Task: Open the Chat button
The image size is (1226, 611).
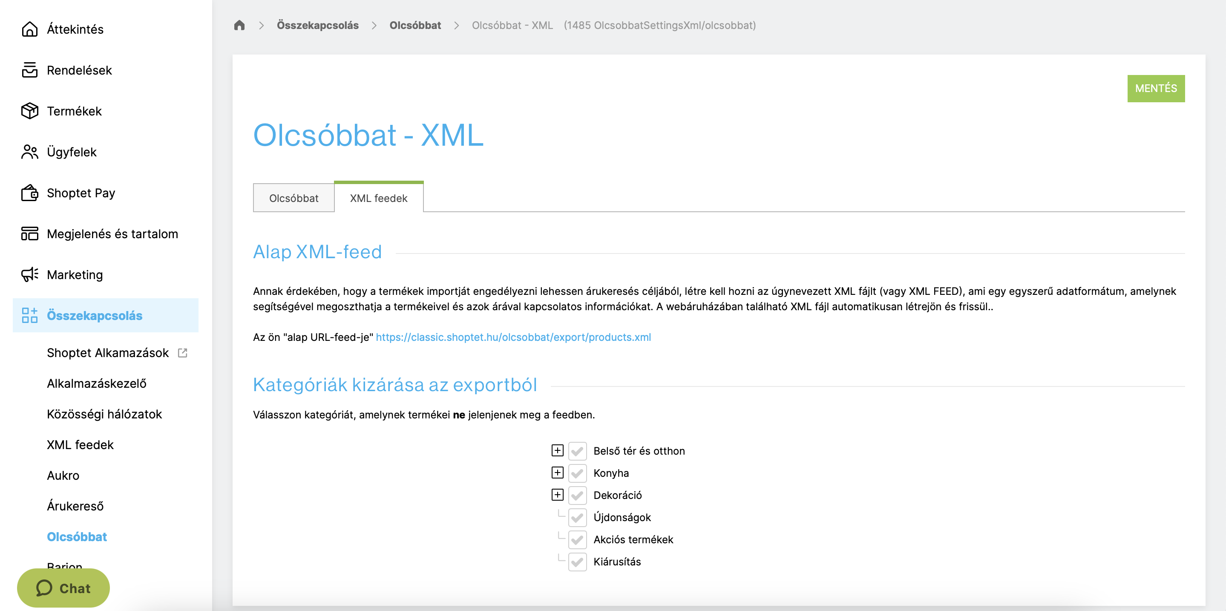Action: pos(63,588)
